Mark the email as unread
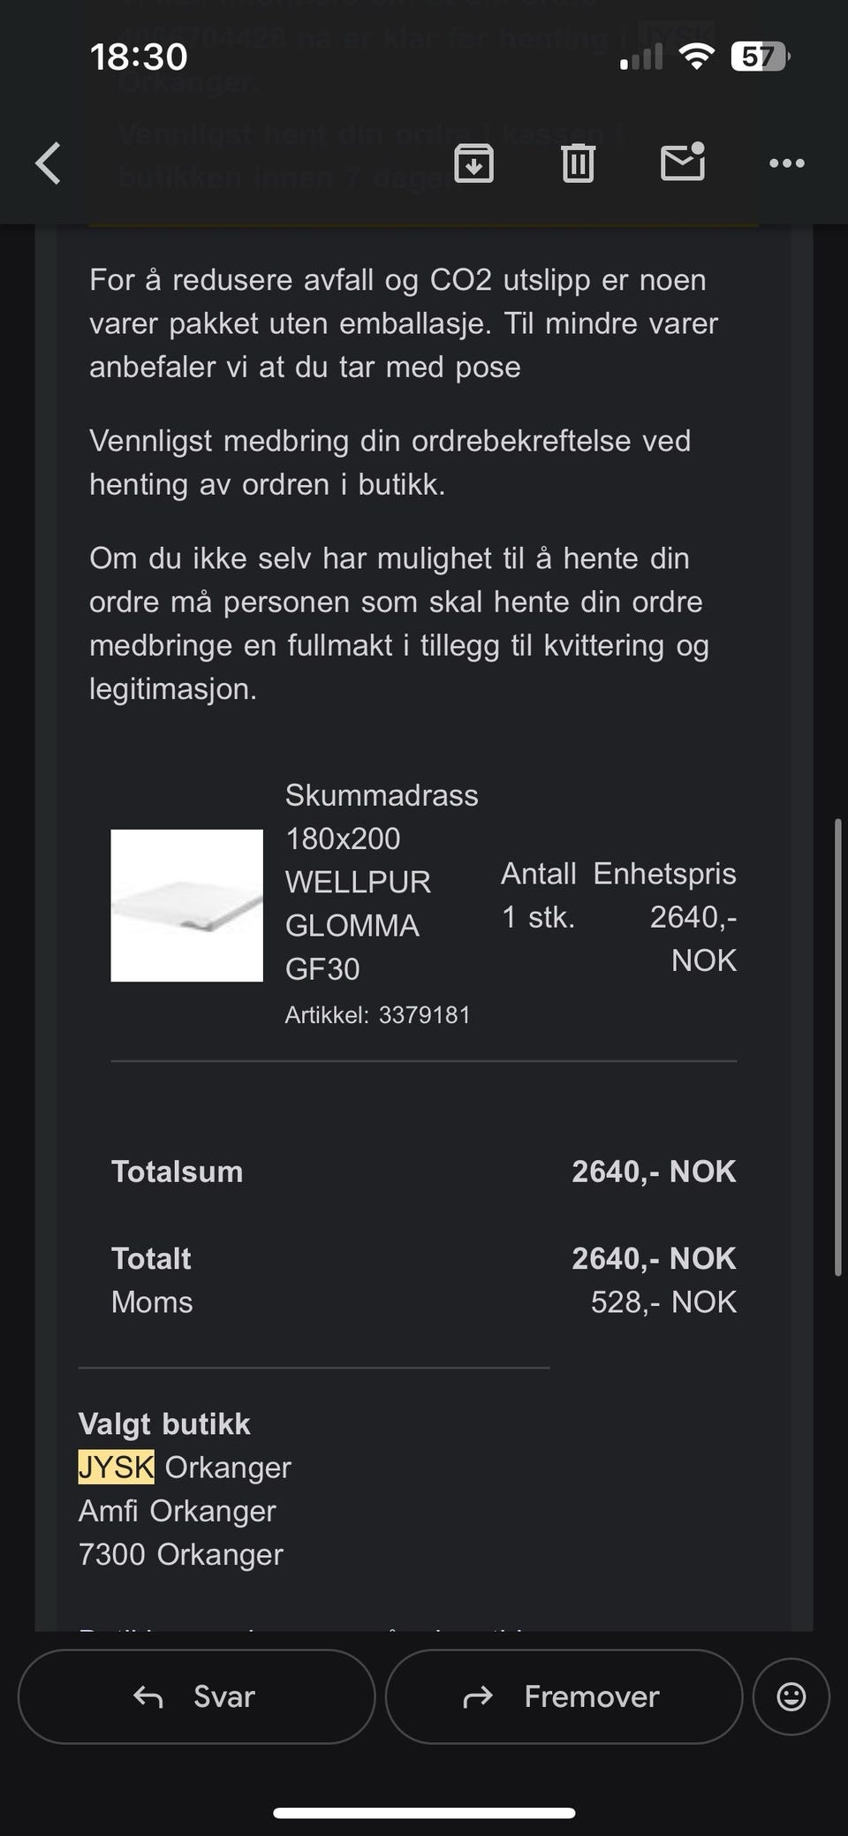The height and width of the screenshot is (1836, 848). [683, 162]
